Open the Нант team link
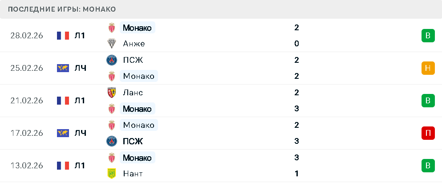The image size is (442, 183). click(133, 174)
